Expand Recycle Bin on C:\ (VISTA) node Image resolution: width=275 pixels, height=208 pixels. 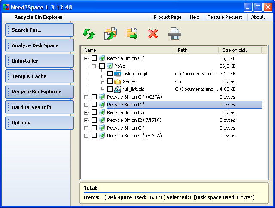tap(86, 97)
